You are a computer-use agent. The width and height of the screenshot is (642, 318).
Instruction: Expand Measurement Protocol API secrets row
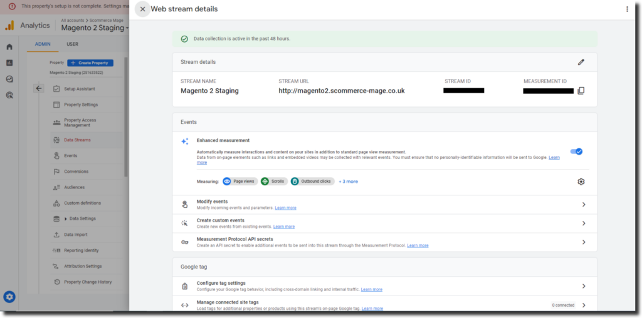pyautogui.click(x=583, y=242)
